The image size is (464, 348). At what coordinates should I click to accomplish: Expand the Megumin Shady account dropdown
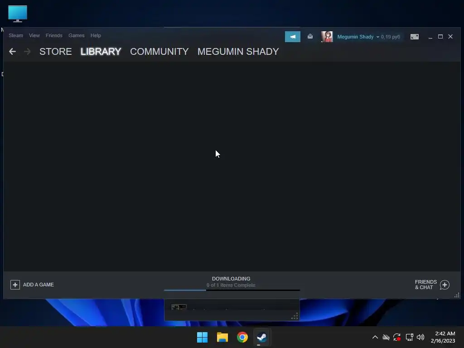pos(358,37)
